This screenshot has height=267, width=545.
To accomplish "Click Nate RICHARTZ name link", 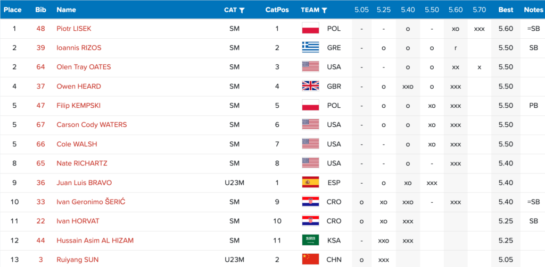I will coord(81,163).
